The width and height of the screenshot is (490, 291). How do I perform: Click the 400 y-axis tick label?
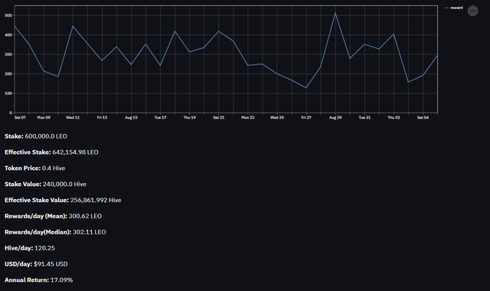(x=8, y=35)
